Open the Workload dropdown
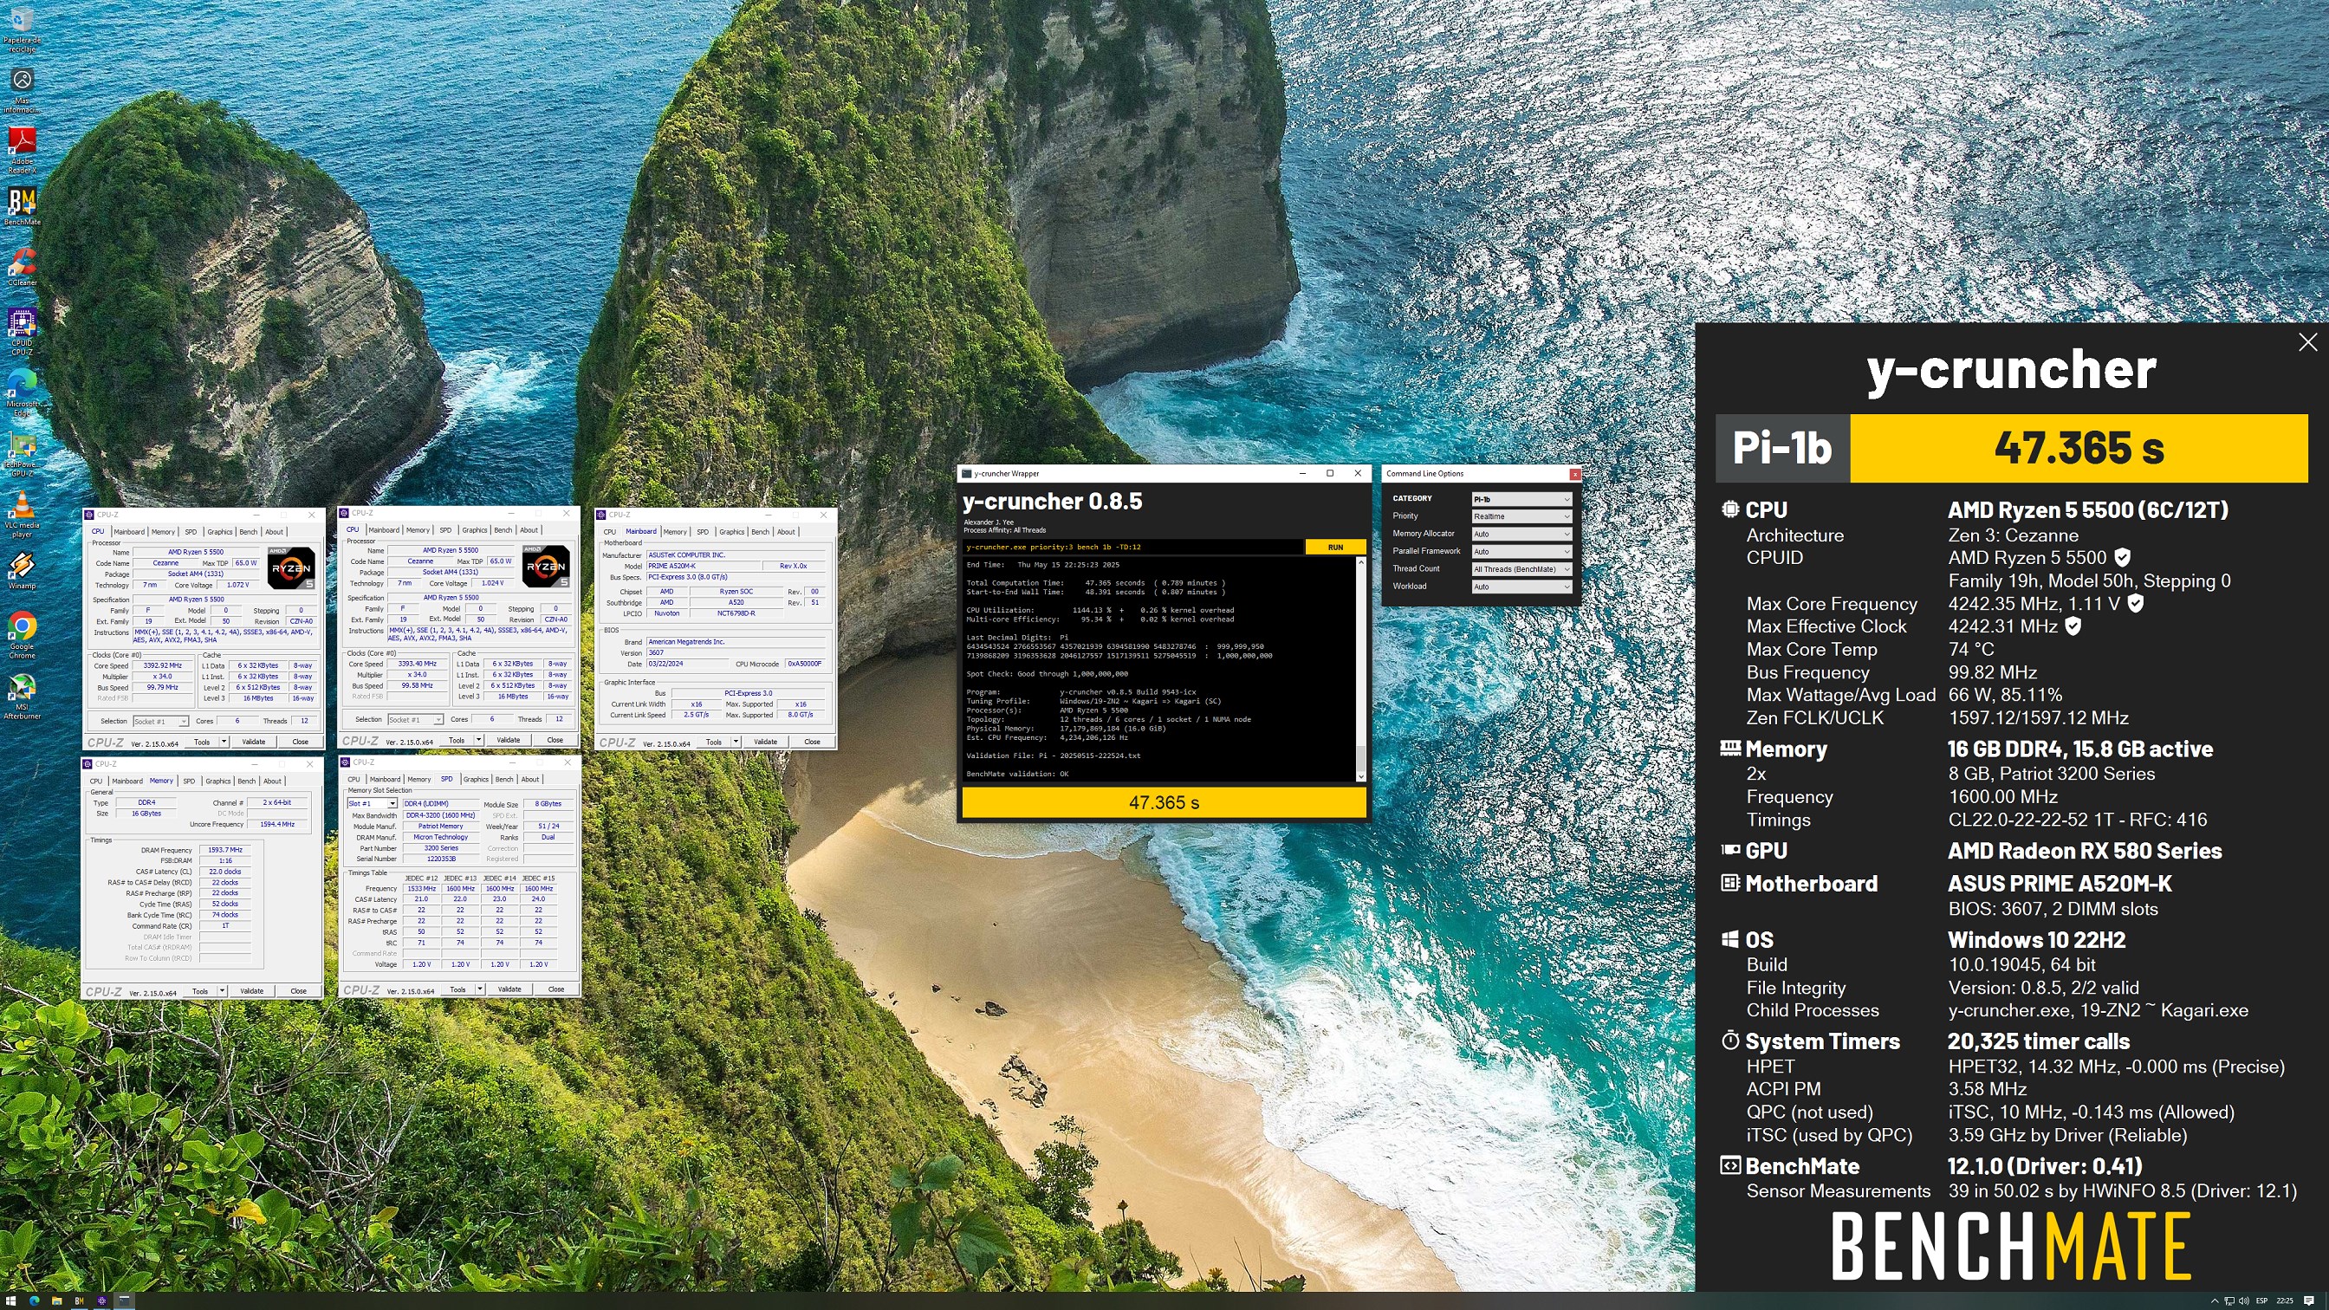Viewport: 2329px width, 1310px height. coord(1521,587)
